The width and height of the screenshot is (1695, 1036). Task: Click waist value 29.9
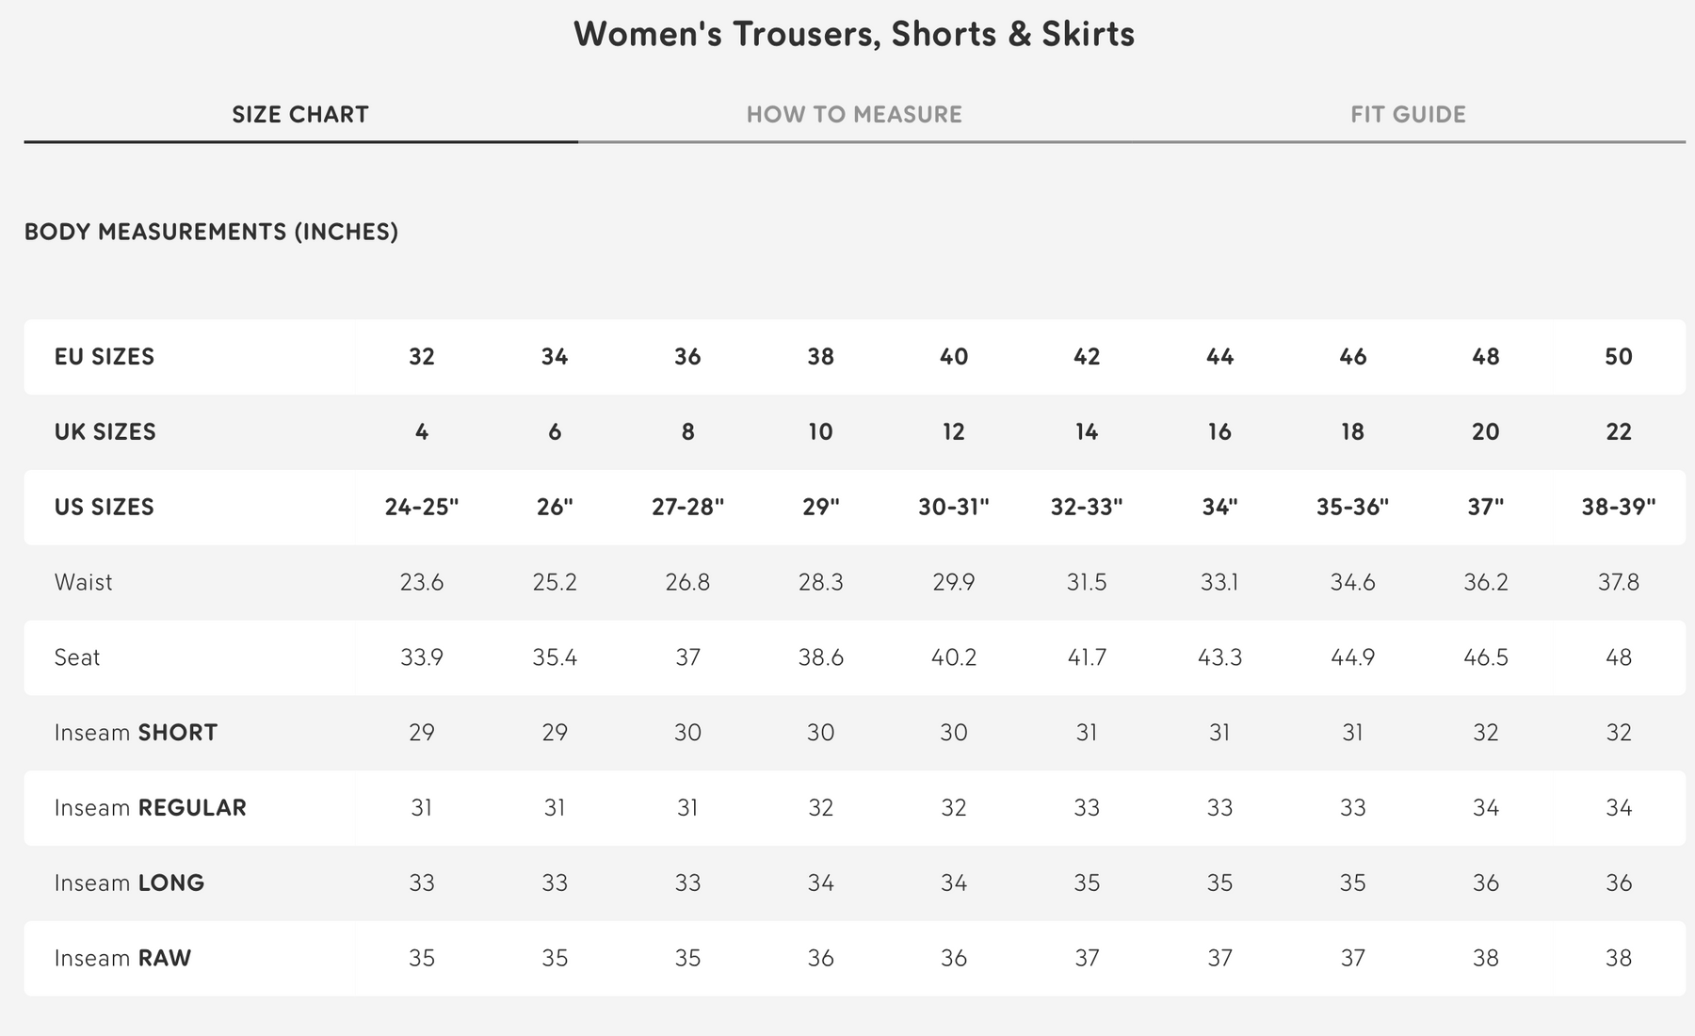tap(953, 583)
